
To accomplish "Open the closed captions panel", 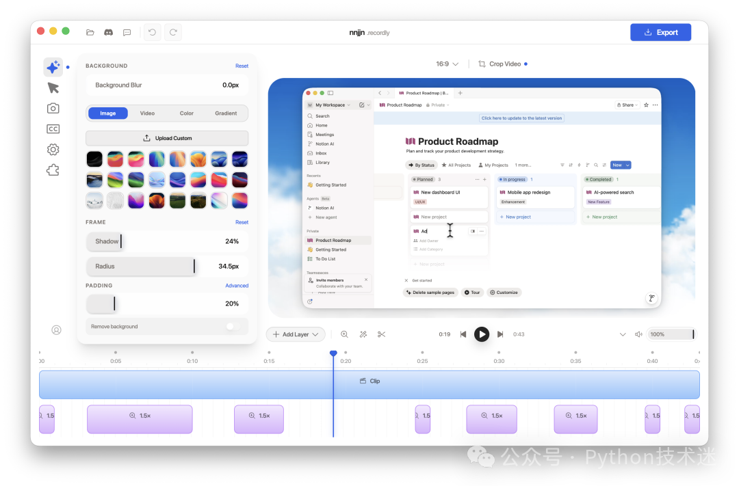I will click(53, 129).
